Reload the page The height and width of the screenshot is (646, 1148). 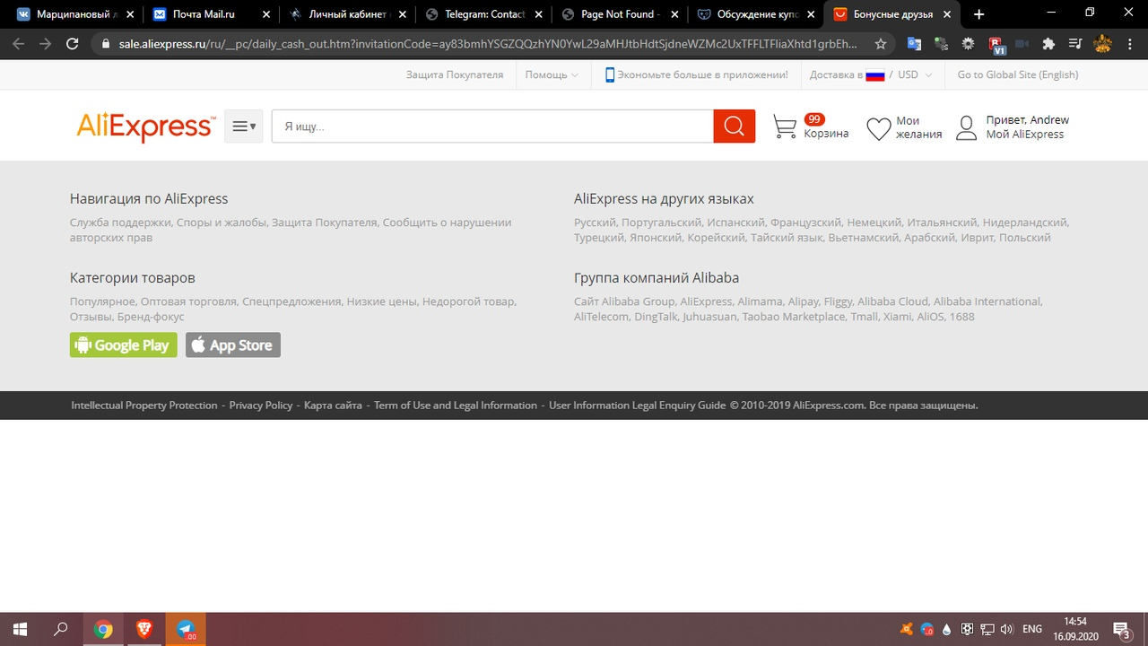72,44
